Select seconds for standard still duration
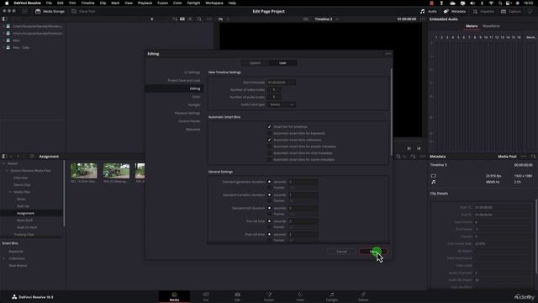The width and height of the screenshot is (538, 303). pos(269,208)
